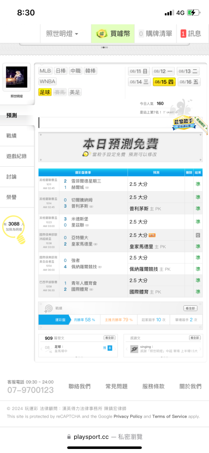The width and height of the screenshot is (209, 453).
Task: Show the previous 感謝文 with left arrow
Action: pyautogui.click(x=127, y=349)
